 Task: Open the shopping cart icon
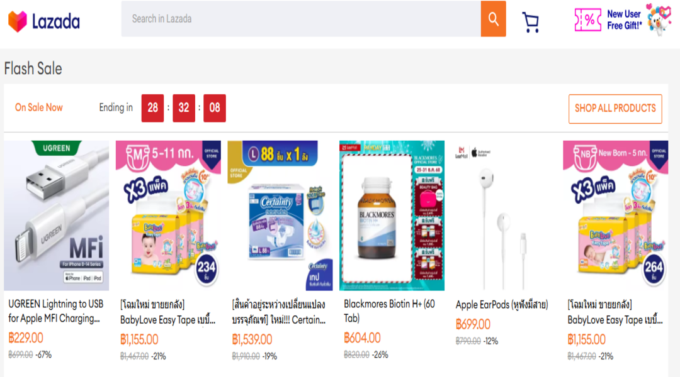[x=531, y=21]
